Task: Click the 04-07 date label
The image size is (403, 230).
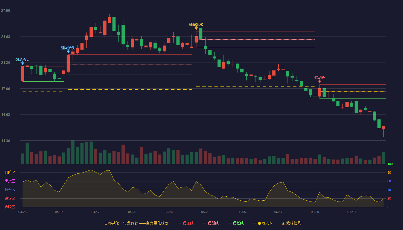Action: 59,212
